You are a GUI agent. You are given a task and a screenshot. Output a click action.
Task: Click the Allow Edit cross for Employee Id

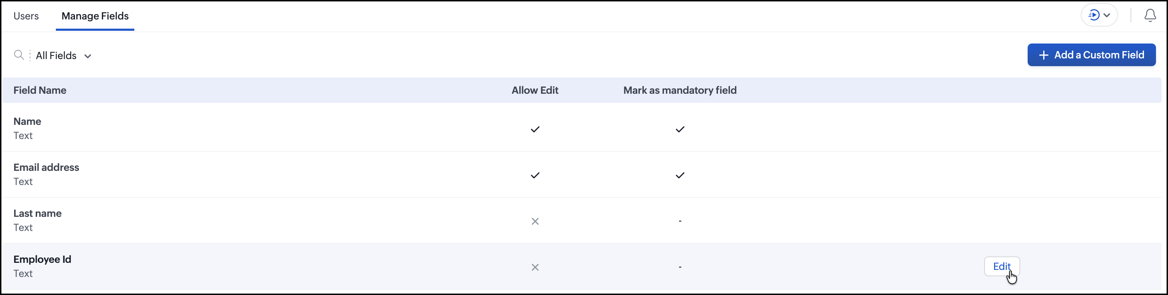535,267
